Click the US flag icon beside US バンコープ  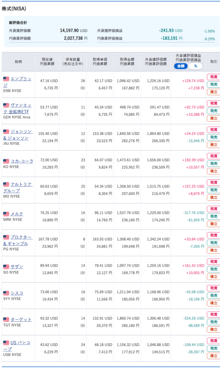[x=6, y=343]
